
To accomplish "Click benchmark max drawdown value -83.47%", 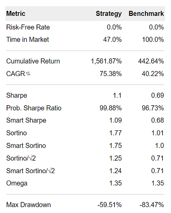I will [152, 205].
